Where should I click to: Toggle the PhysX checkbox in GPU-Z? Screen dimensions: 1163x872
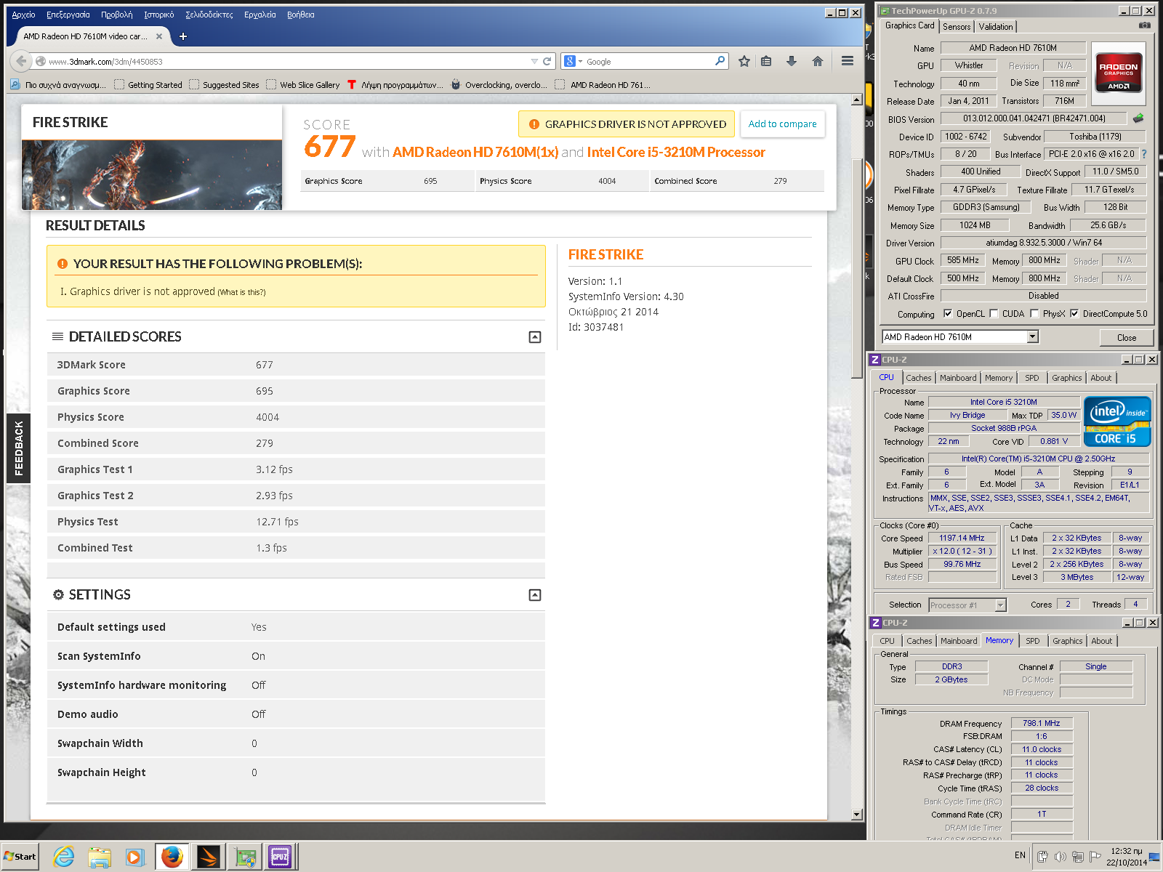pyautogui.click(x=1034, y=314)
